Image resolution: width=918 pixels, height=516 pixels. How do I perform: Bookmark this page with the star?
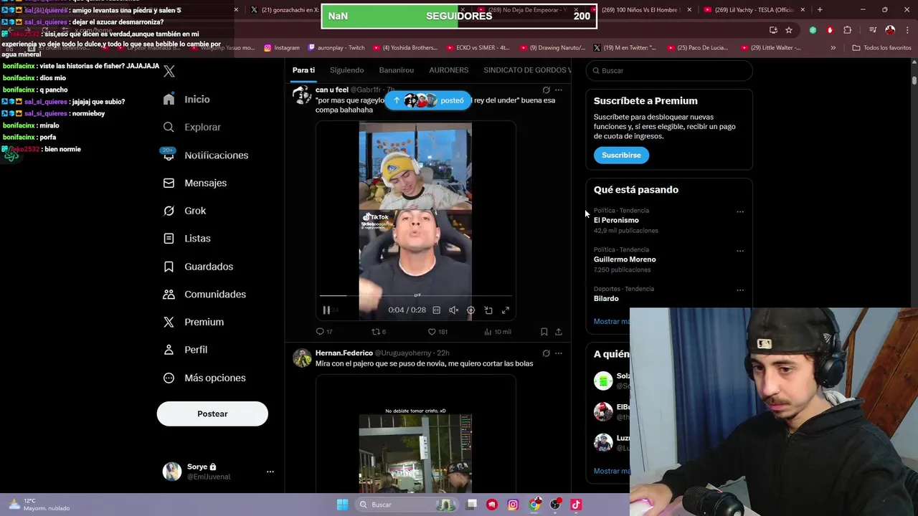point(789,30)
